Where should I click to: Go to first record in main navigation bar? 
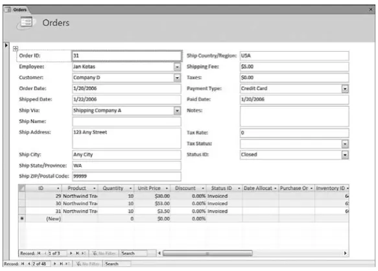pyautogui.click(x=23, y=264)
